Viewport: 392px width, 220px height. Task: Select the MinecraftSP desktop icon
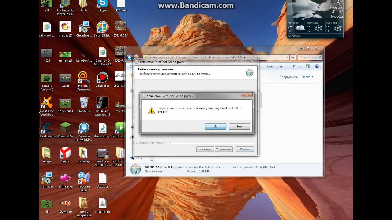[x=66, y=130]
